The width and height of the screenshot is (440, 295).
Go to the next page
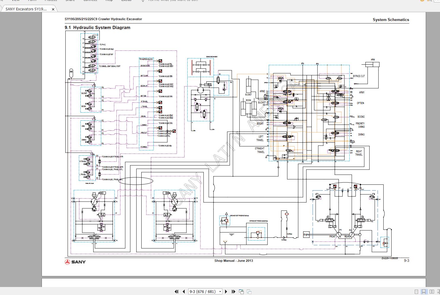226,291
